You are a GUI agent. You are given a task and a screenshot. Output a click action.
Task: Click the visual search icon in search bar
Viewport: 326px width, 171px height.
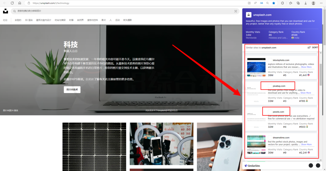[x=235, y=11]
